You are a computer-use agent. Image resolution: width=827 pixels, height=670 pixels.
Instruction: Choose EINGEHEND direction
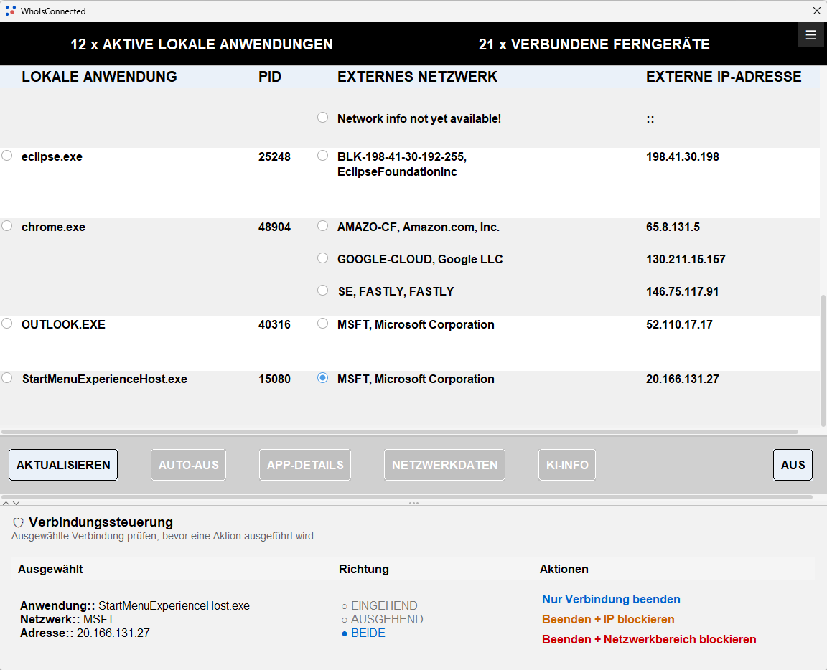[379, 605]
